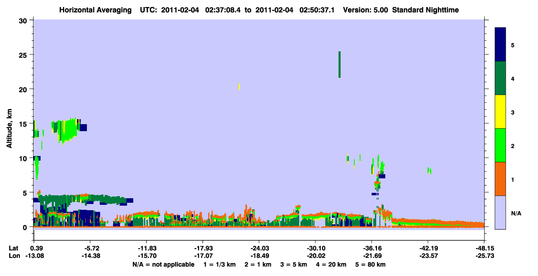Click the longitude value -17.07
Screen dimensions: 538x276
202,256
